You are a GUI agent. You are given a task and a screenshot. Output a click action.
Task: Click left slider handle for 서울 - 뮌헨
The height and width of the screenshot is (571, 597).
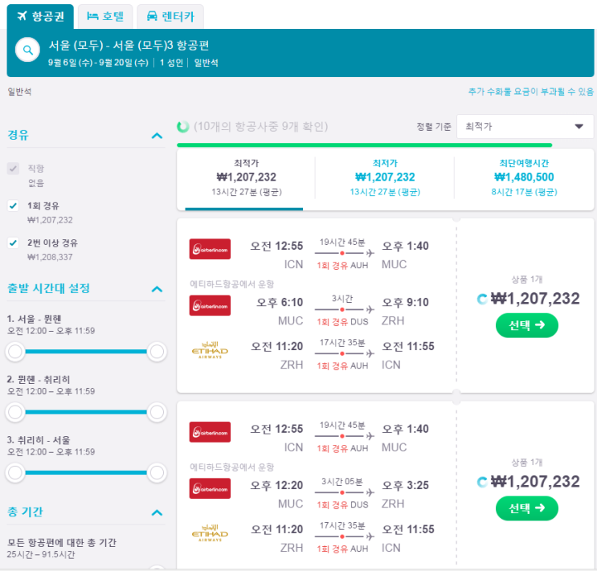pyautogui.click(x=14, y=351)
